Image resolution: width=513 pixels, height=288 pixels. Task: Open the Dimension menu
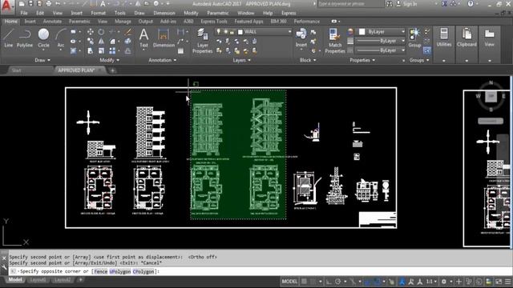tap(164, 13)
